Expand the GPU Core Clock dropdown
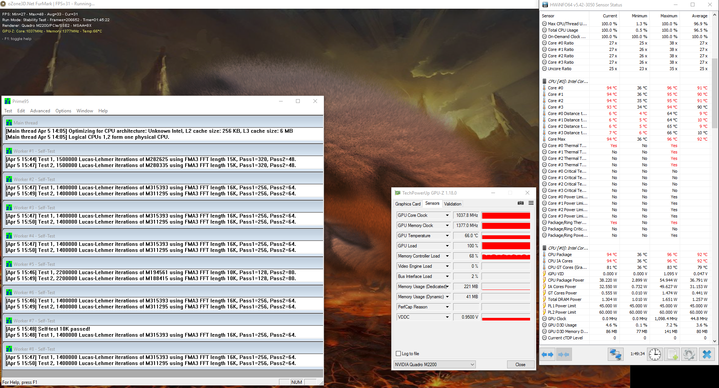 (x=447, y=215)
